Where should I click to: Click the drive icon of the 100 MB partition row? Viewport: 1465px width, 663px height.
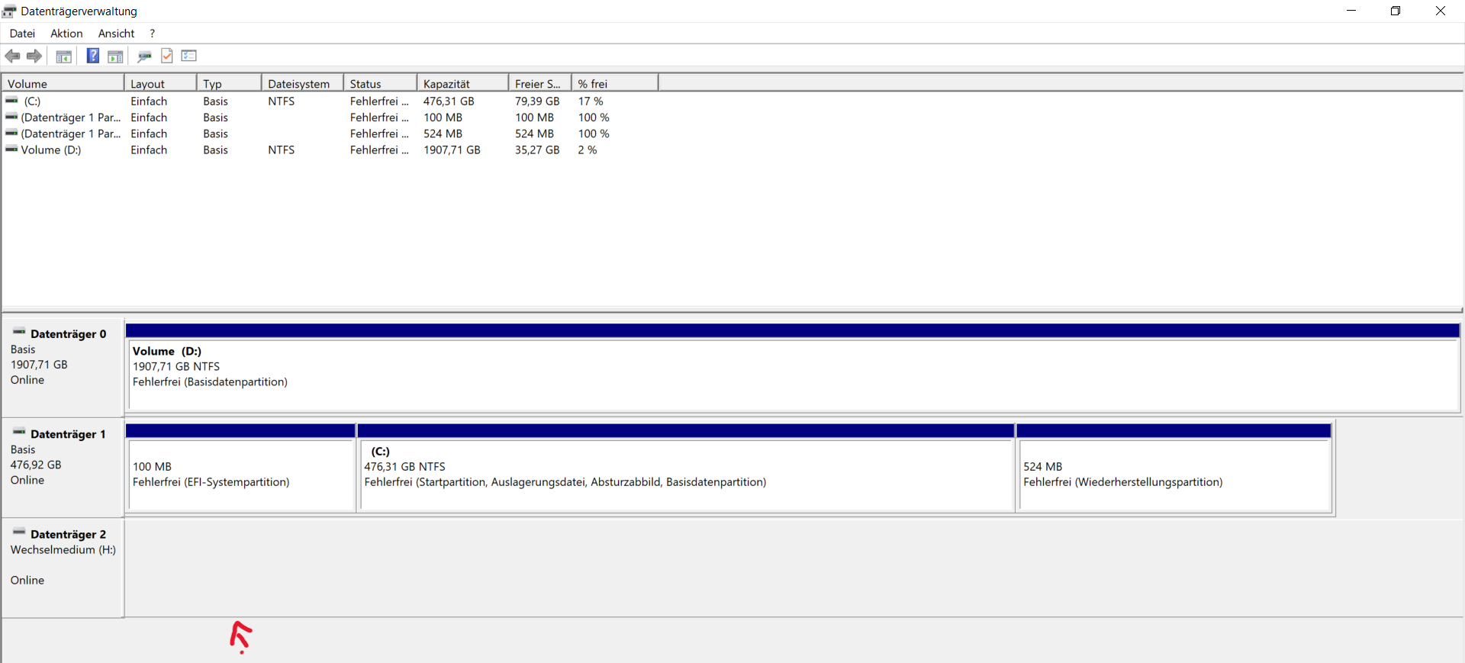tap(11, 117)
